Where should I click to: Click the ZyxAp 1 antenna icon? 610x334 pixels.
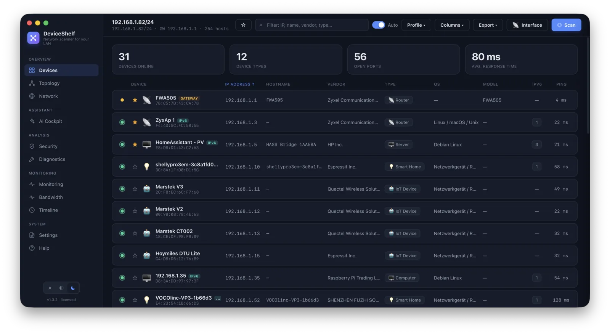click(147, 122)
